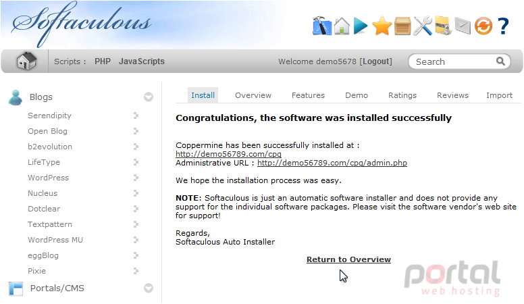Collapse the Blogs category arrow

[x=149, y=97]
